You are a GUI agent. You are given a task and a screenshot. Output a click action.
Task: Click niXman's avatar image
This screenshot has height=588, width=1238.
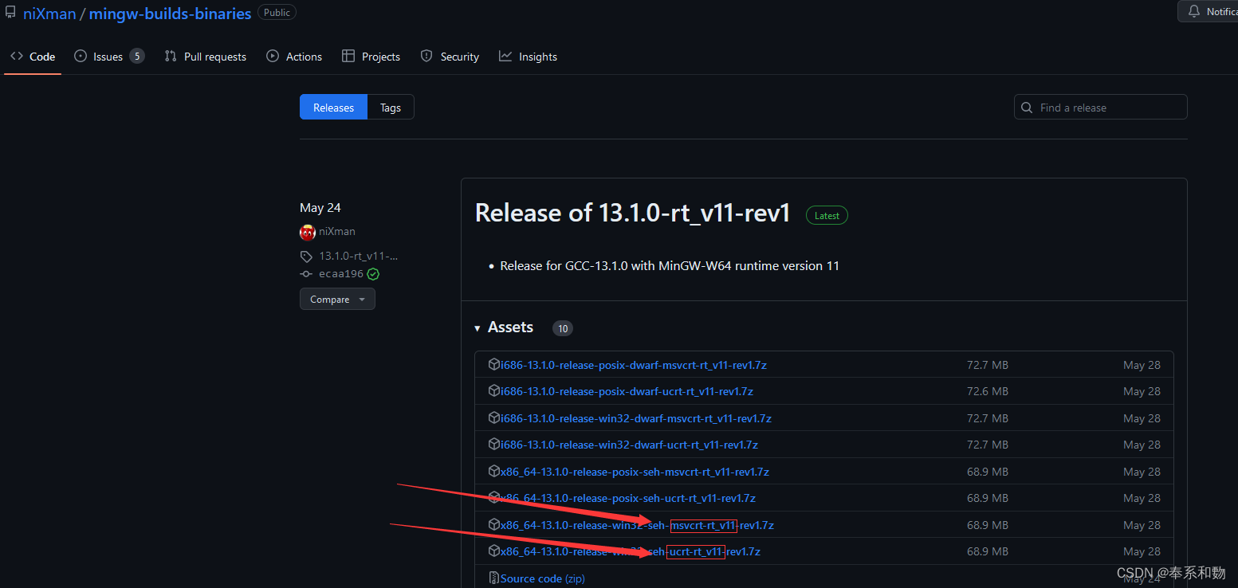pos(308,232)
